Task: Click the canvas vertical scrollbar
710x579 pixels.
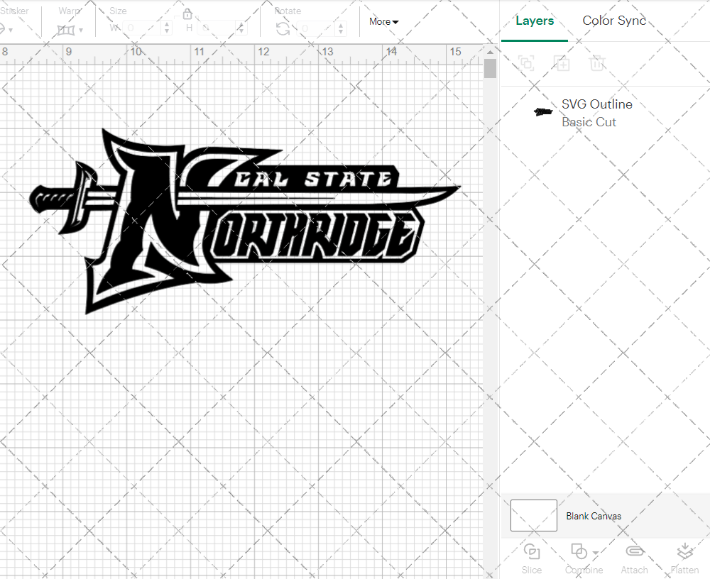Action: [x=489, y=67]
